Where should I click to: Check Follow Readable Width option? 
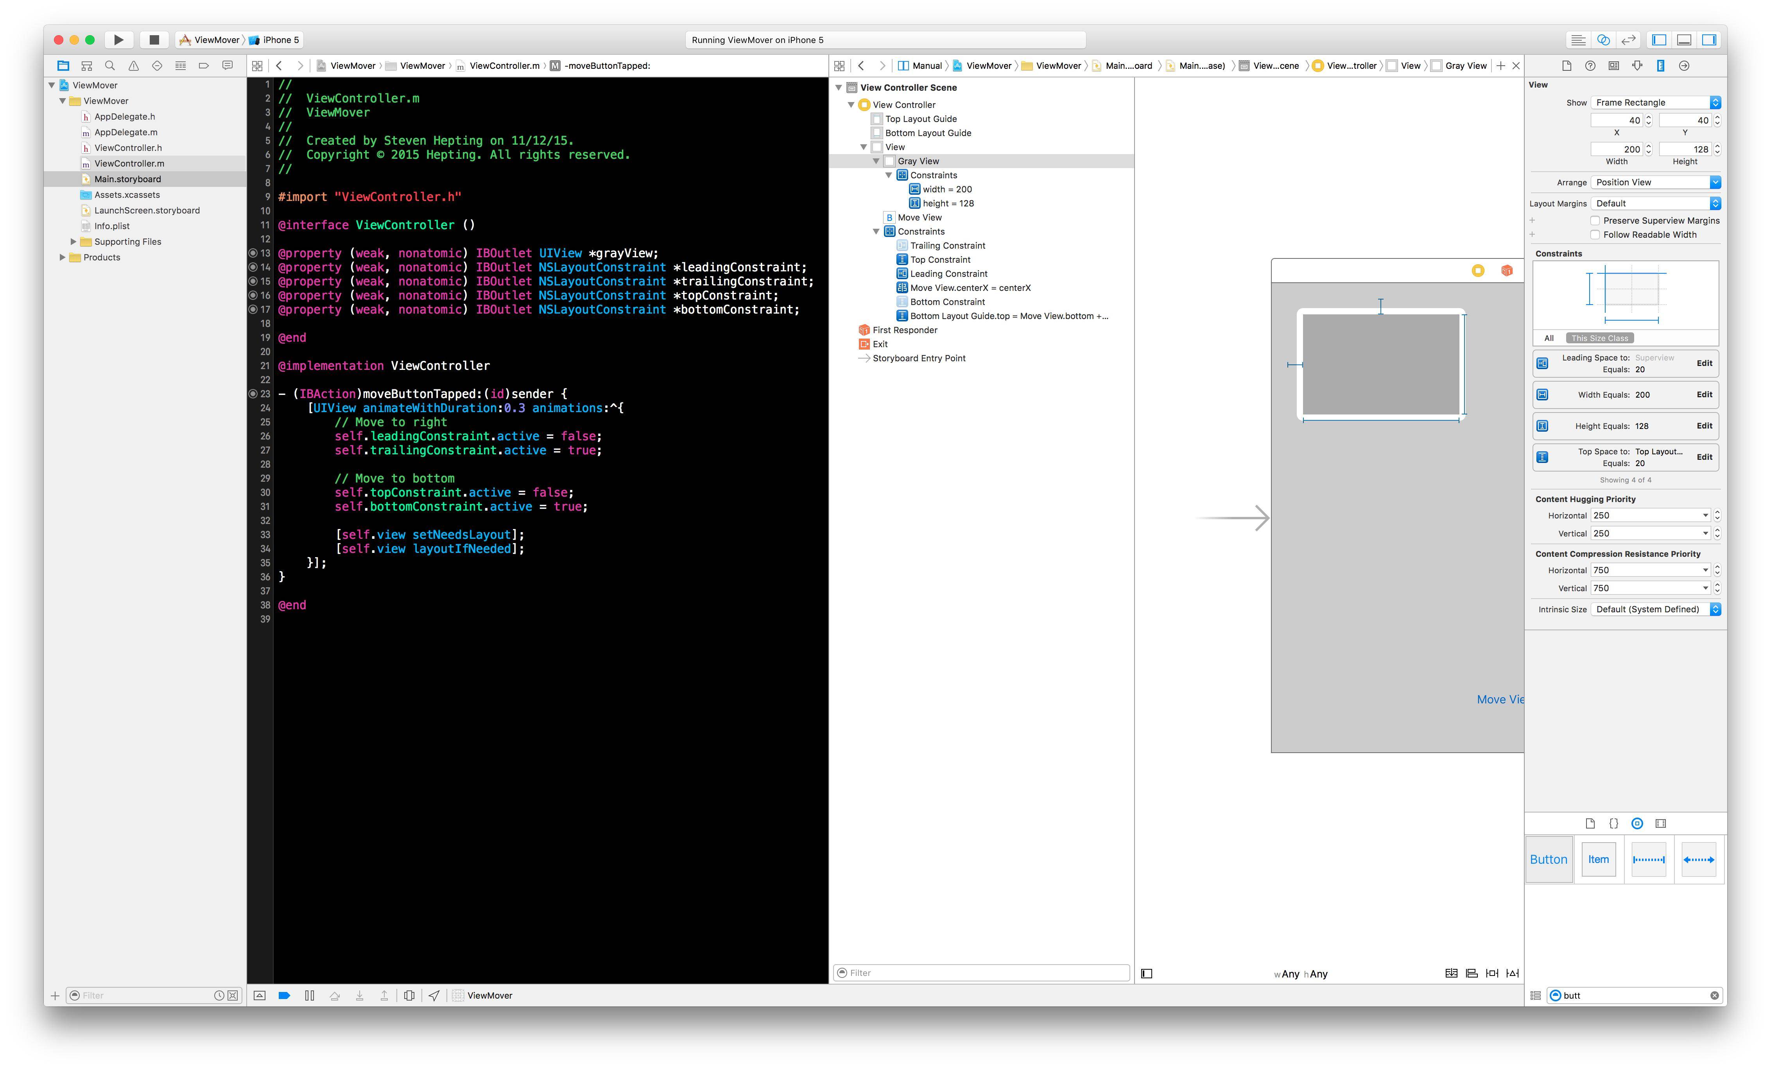pyautogui.click(x=1595, y=234)
